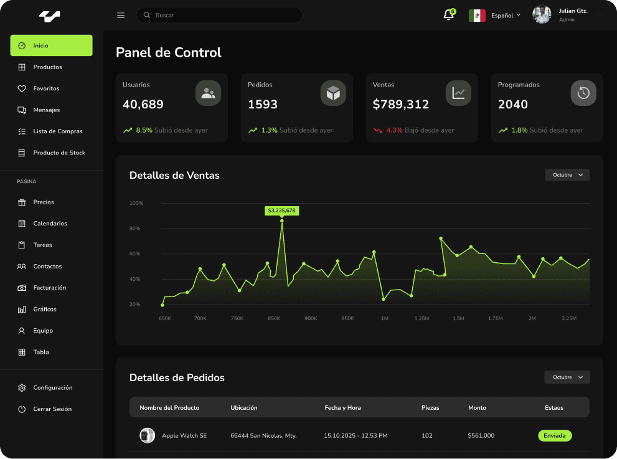Click the notification bell icon
This screenshot has width=617, height=459.
(448, 16)
